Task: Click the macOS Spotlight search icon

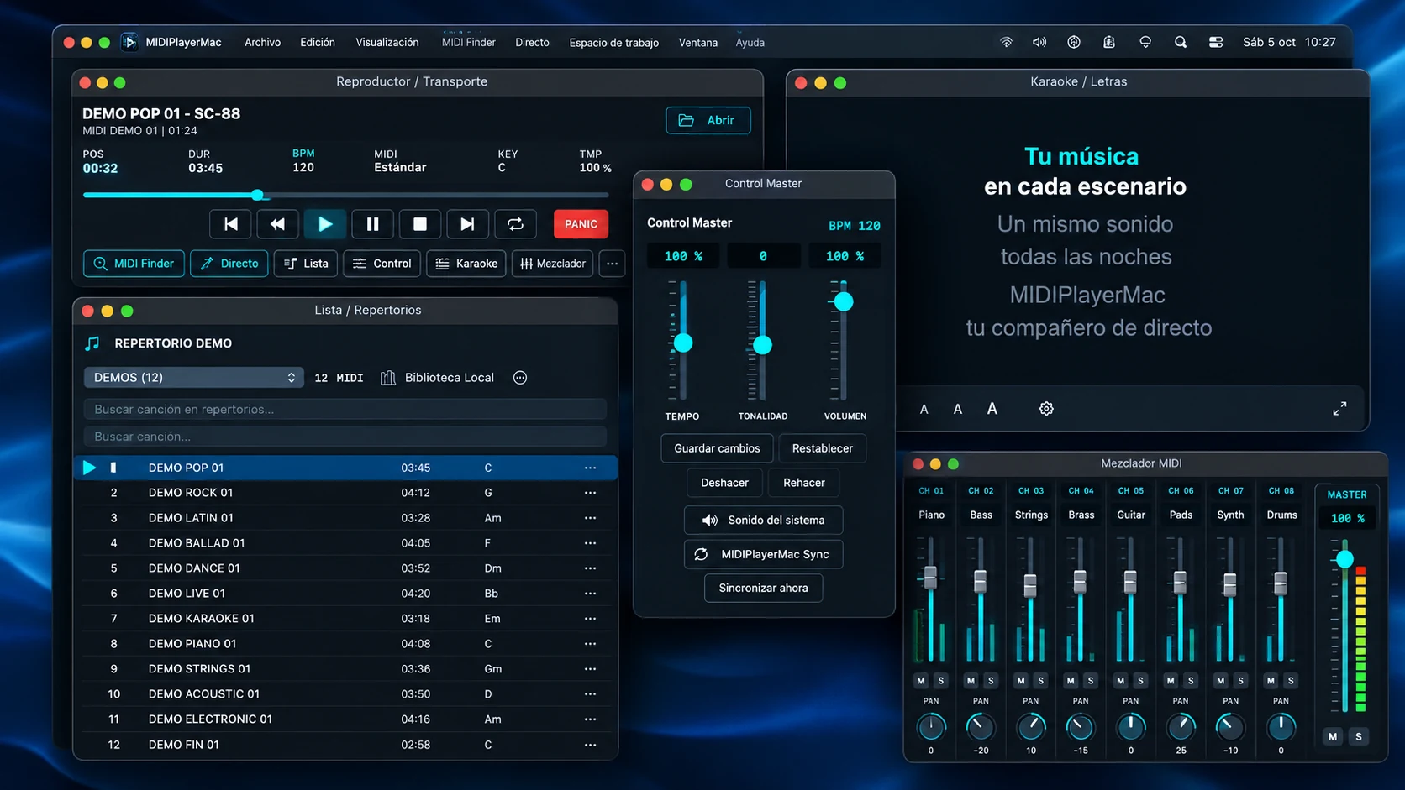Action: click(x=1181, y=42)
